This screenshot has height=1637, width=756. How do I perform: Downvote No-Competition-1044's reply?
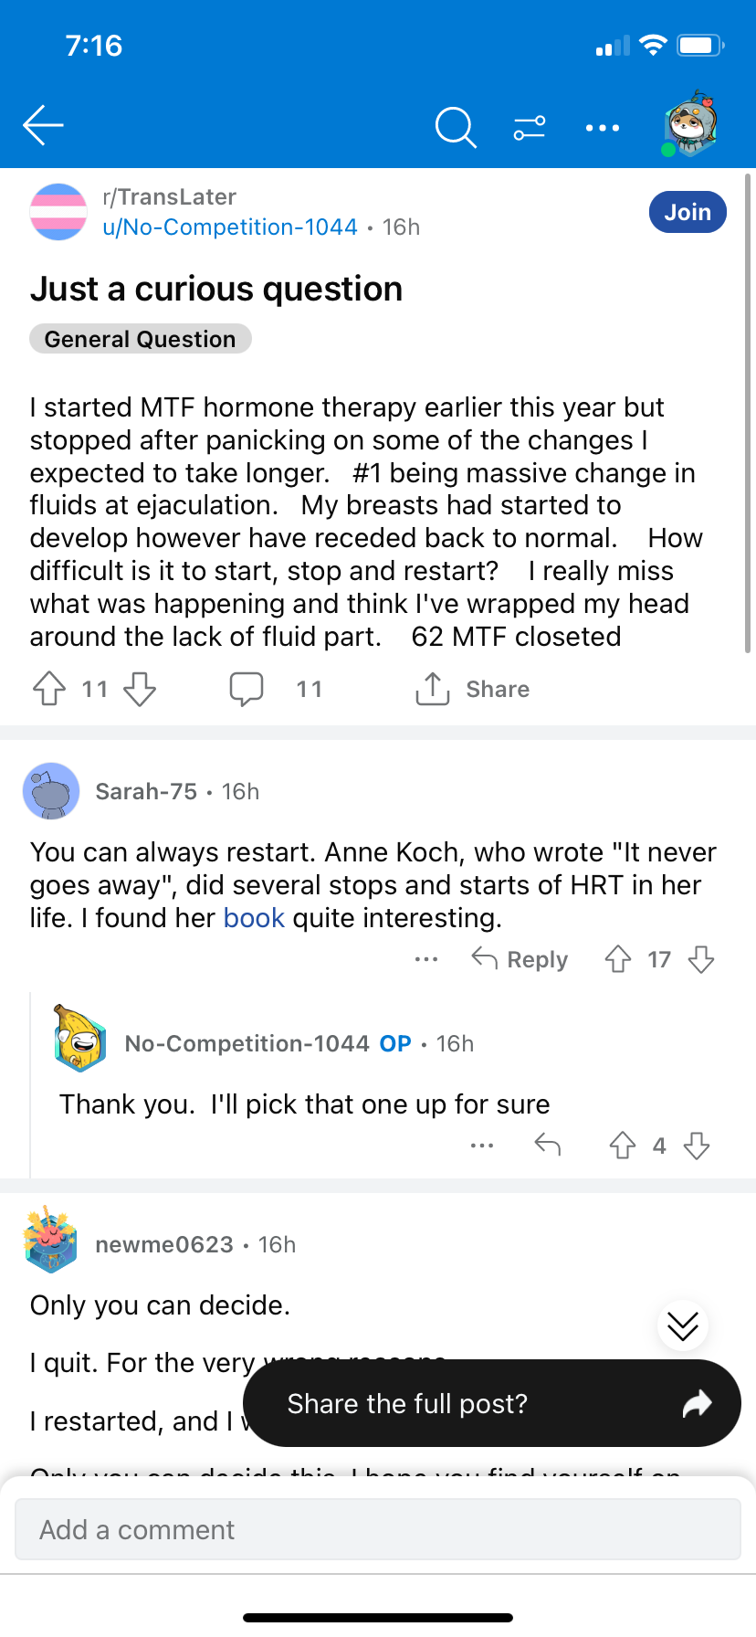coord(697,1146)
